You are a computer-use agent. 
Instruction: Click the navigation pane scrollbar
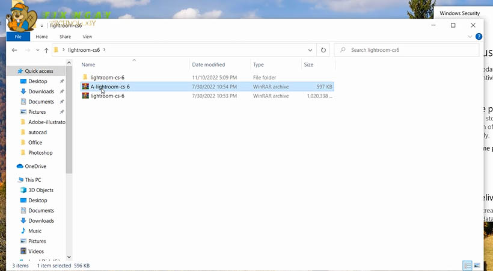pyautogui.click(x=69, y=120)
